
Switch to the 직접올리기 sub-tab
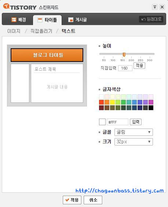pyautogui.click(x=41, y=31)
